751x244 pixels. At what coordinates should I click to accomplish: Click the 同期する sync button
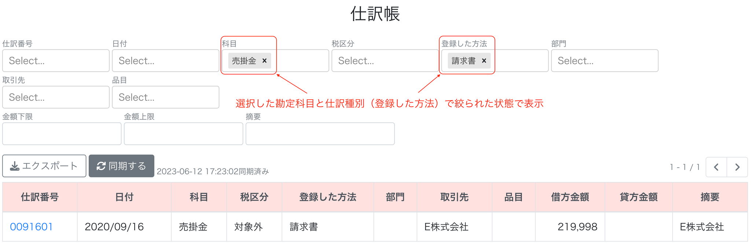tap(121, 166)
